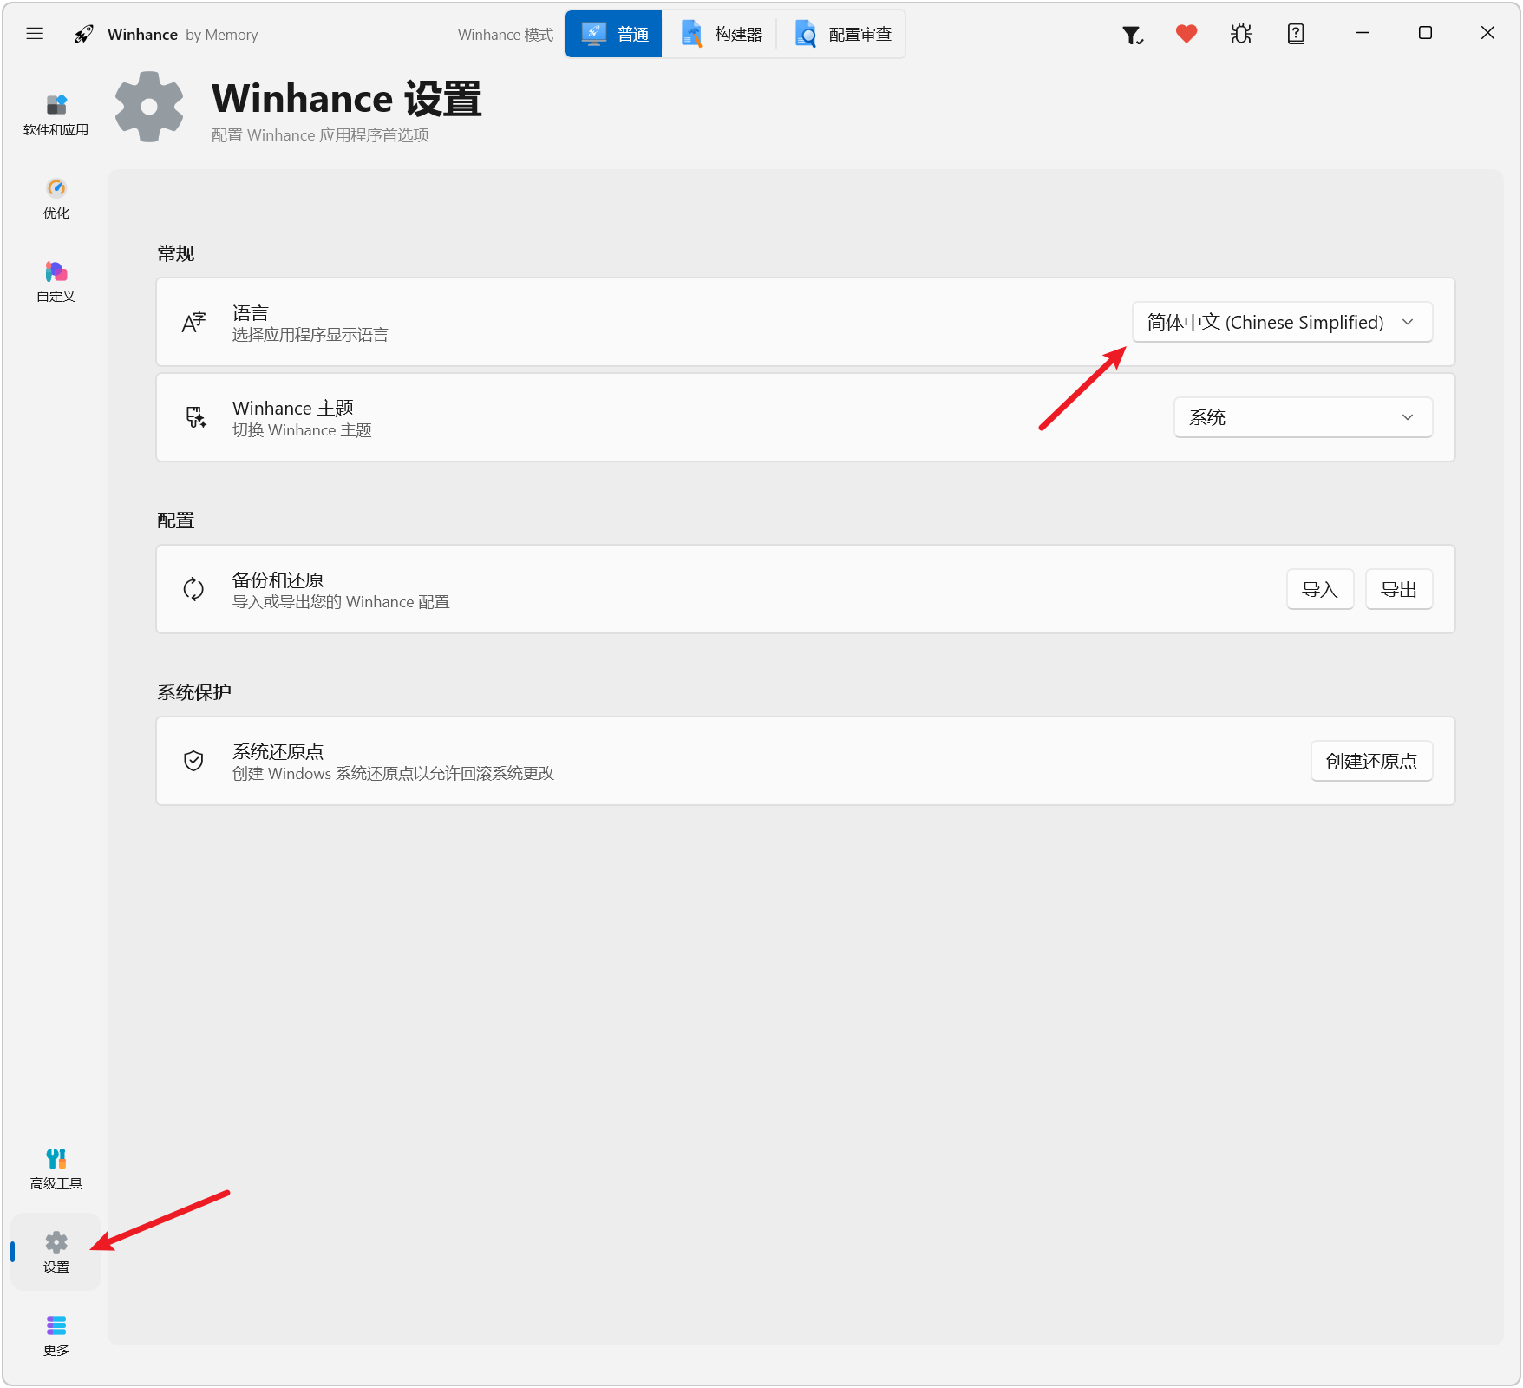Click the language A字 icon
The image size is (1523, 1388).
click(x=193, y=322)
